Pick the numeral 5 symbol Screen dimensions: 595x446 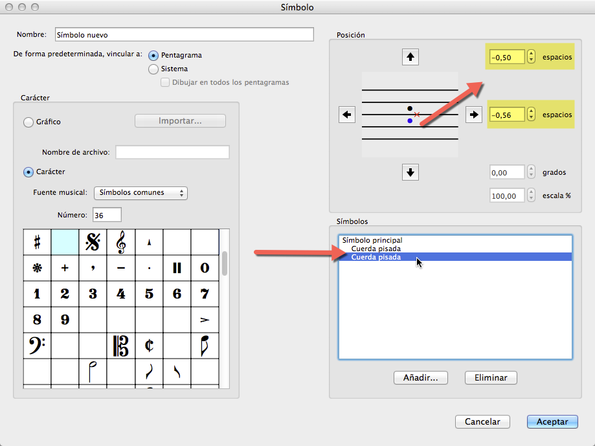click(x=149, y=294)
